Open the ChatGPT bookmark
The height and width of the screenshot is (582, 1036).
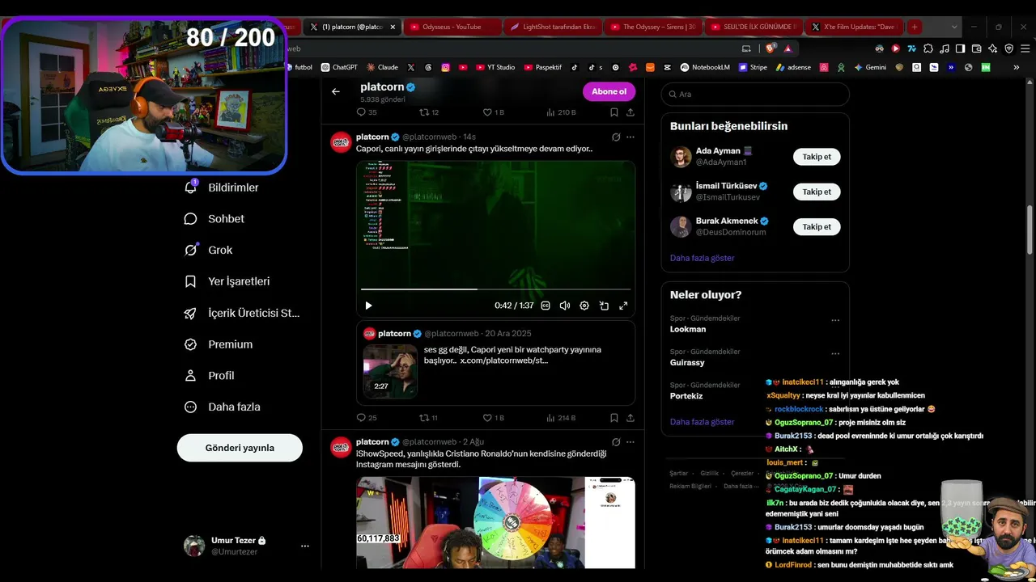[339, 68]
